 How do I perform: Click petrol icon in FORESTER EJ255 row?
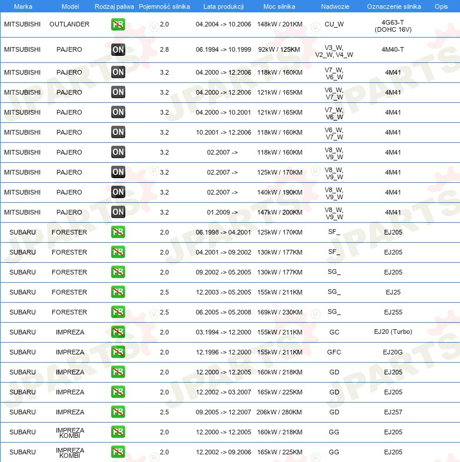(118, 312)
